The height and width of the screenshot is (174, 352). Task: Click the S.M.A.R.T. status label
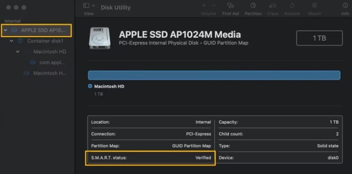point(109,158)
